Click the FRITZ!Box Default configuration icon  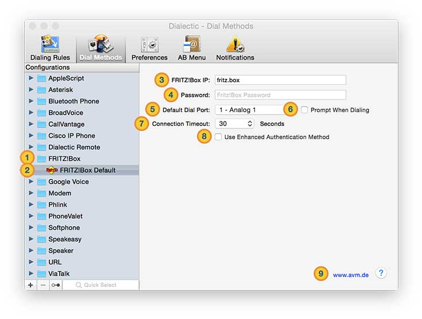pos(52,170)
